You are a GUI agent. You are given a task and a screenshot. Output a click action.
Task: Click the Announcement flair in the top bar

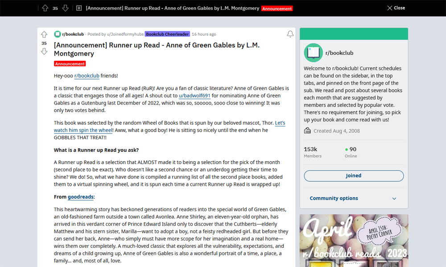pos(277,8)
